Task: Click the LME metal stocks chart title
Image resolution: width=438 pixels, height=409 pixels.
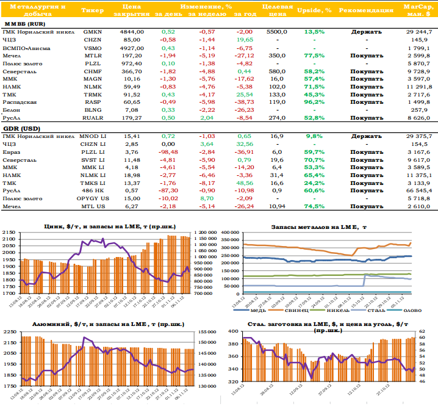Action: point(318,227)
